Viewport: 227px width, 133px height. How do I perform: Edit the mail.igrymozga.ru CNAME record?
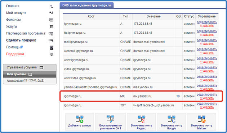(207, 41)
